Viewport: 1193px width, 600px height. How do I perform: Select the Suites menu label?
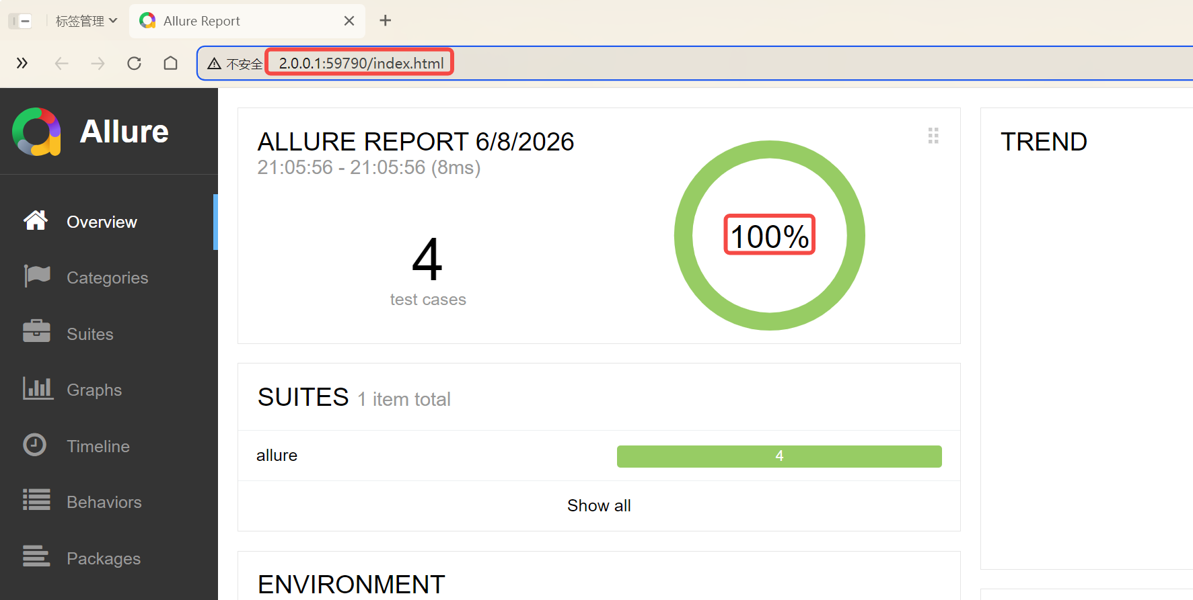coord(90,334)
